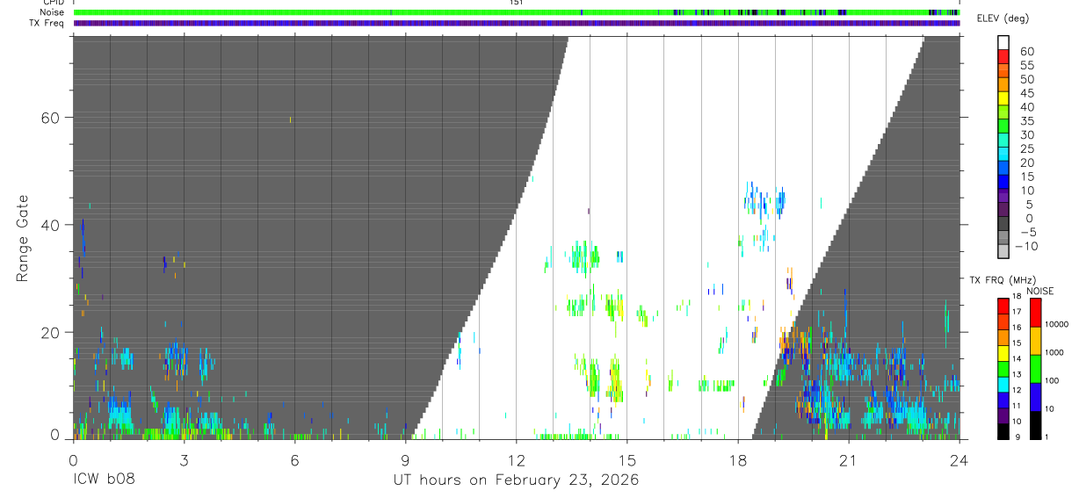Click the "21" tick on the UT hours axis
1079x498 pixels.
pos(849,460)
